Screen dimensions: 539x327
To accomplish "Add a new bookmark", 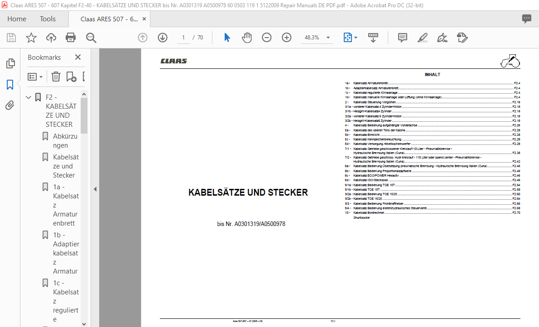I will pyautogui.click(x=71, y=77).
